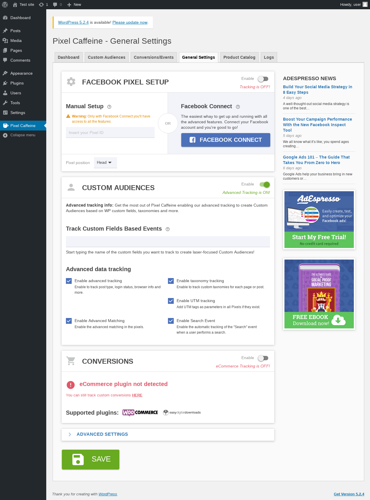Disable the Custom Audiences tracking toggle

[264, 184]
